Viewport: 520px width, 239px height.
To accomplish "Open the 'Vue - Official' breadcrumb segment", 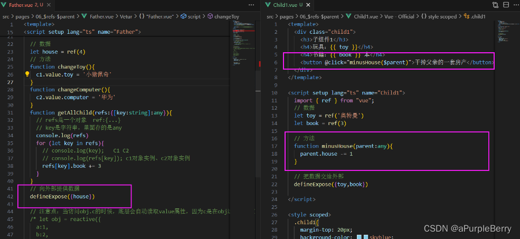I will tap(399, 16).
